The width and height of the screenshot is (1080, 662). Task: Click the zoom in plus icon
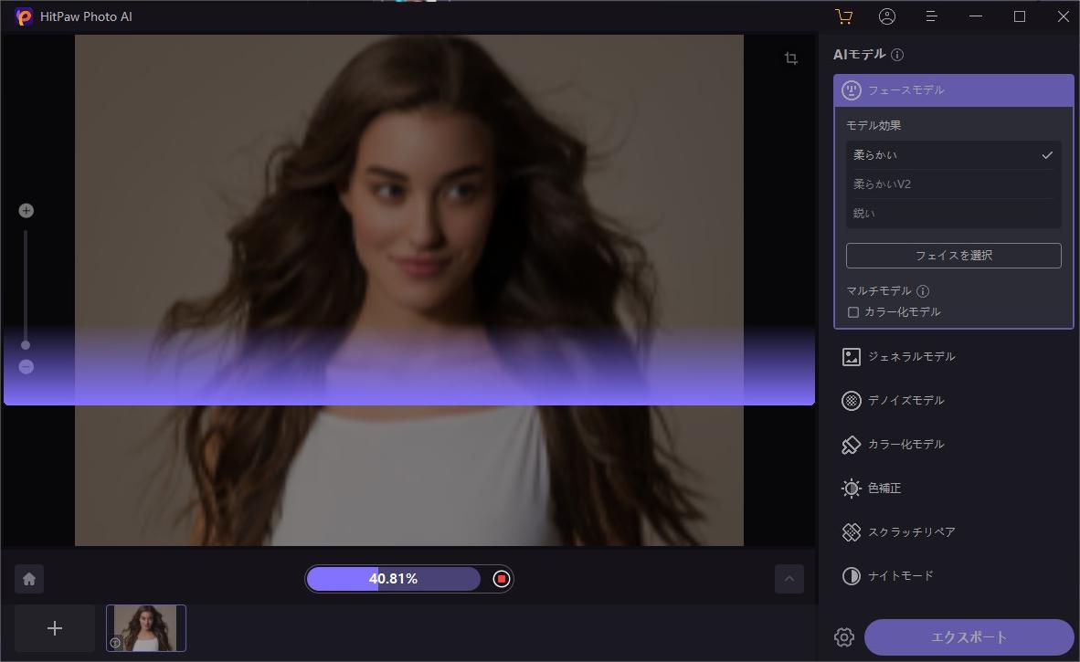tap(26, 211)
